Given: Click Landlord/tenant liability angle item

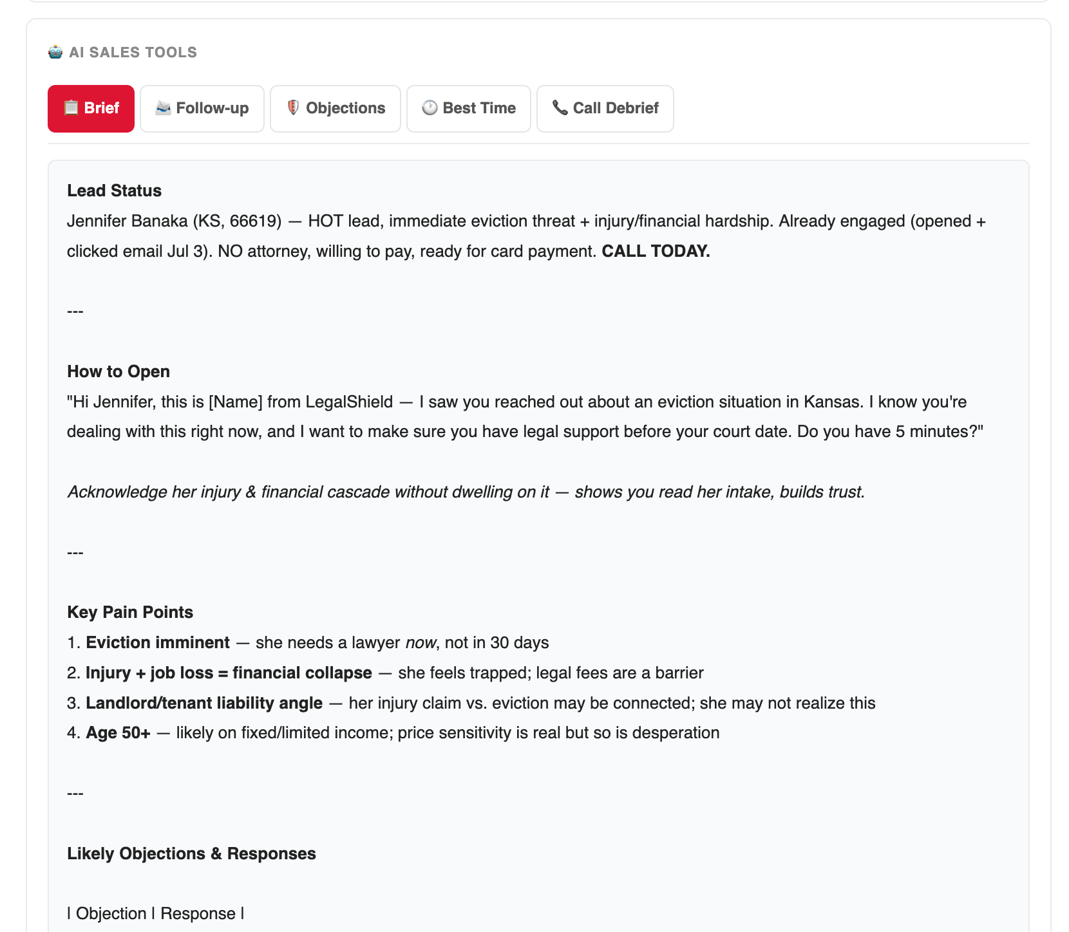Looking at the screenshot, I should (x=204, y=703).
